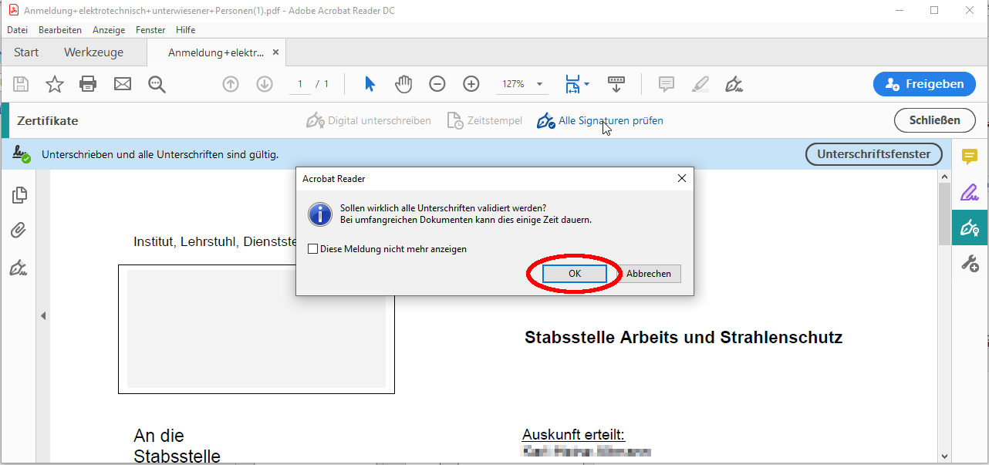Toggle the Hand tool in the toolbar
989x465 pixels.
[403, 84]
